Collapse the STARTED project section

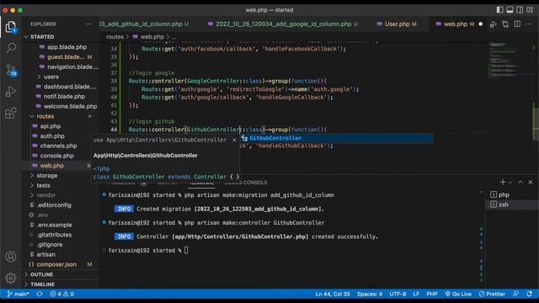point(42,37)
